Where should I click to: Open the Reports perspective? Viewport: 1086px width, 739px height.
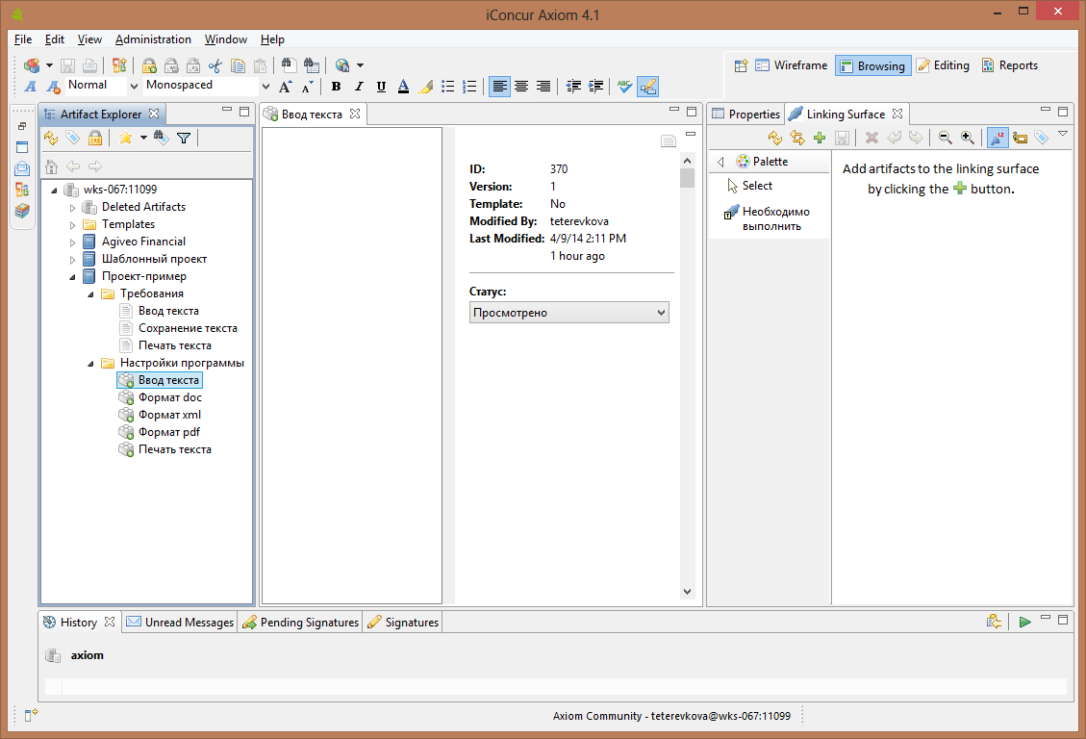[1010, 65]
